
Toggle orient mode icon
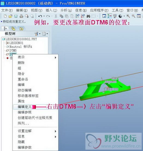tap(115, 16)
